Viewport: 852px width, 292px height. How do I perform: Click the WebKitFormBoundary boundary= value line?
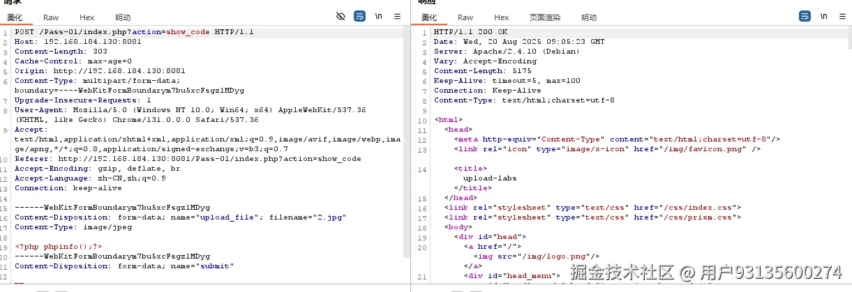(x=130, y=91)
